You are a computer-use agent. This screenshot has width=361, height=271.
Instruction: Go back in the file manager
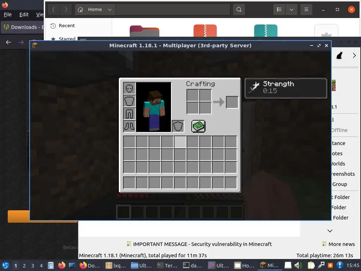tap(54, 10)
